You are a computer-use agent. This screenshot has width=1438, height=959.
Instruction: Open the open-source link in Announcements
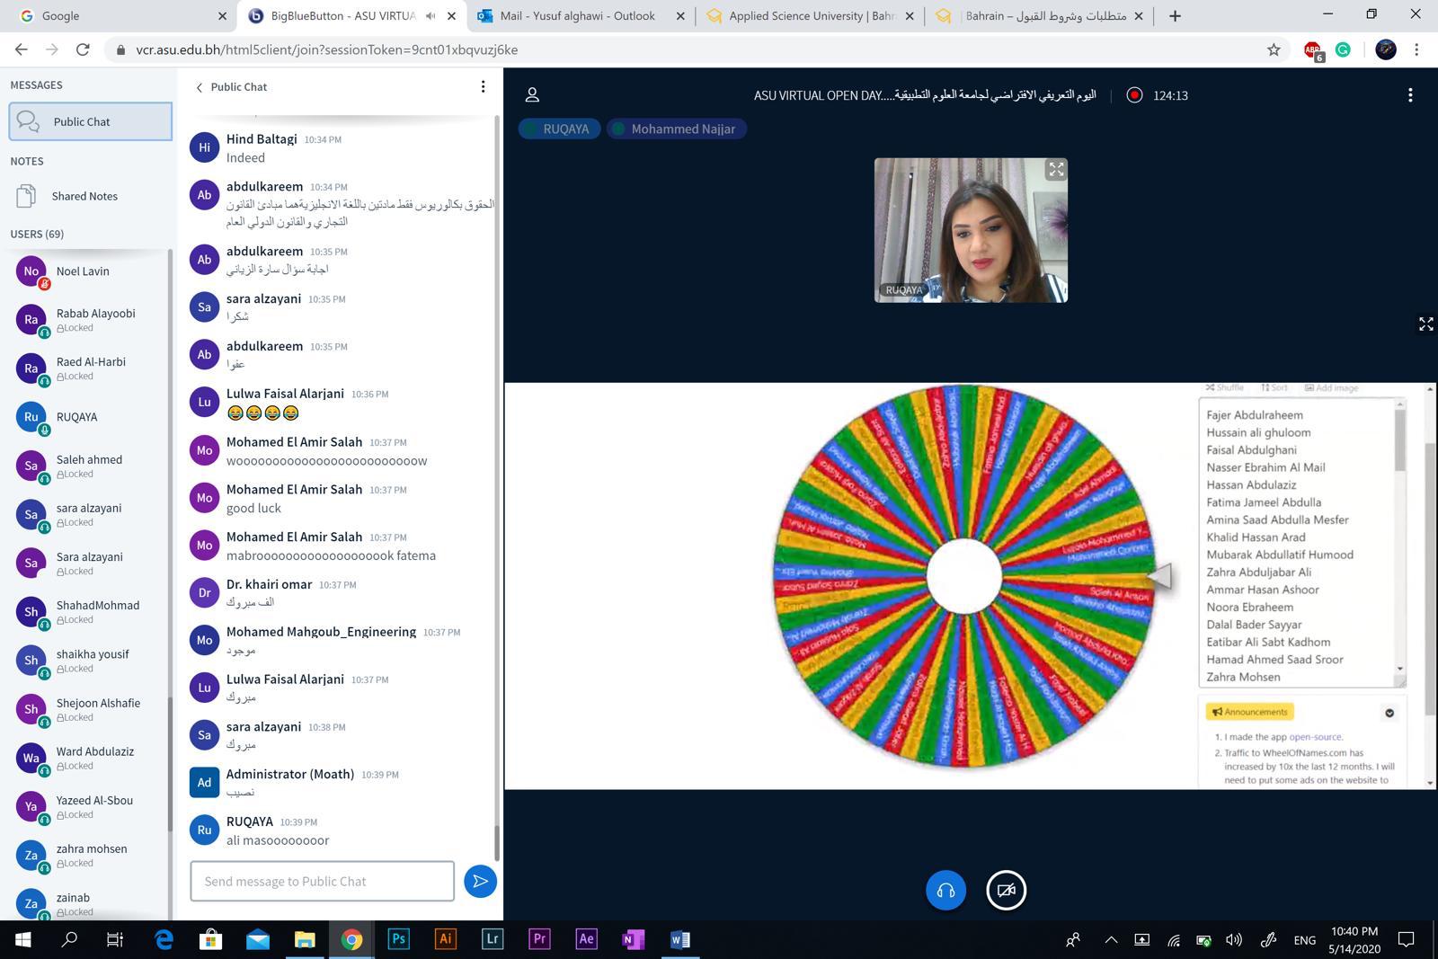(x=1316, y=737)
